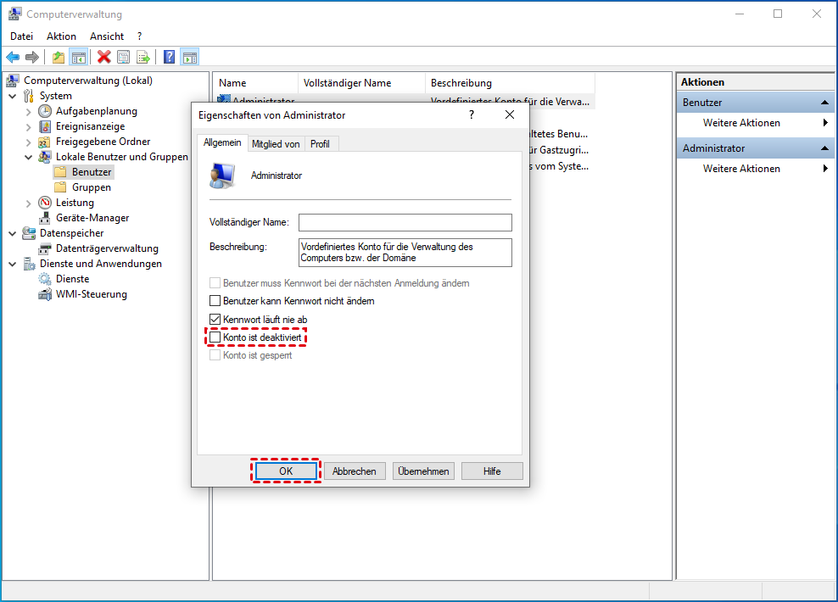Viewport: 838px width, 602px height.
Task: Collapse the Benutzer section in Aktionen
Action: pos(824,103)
